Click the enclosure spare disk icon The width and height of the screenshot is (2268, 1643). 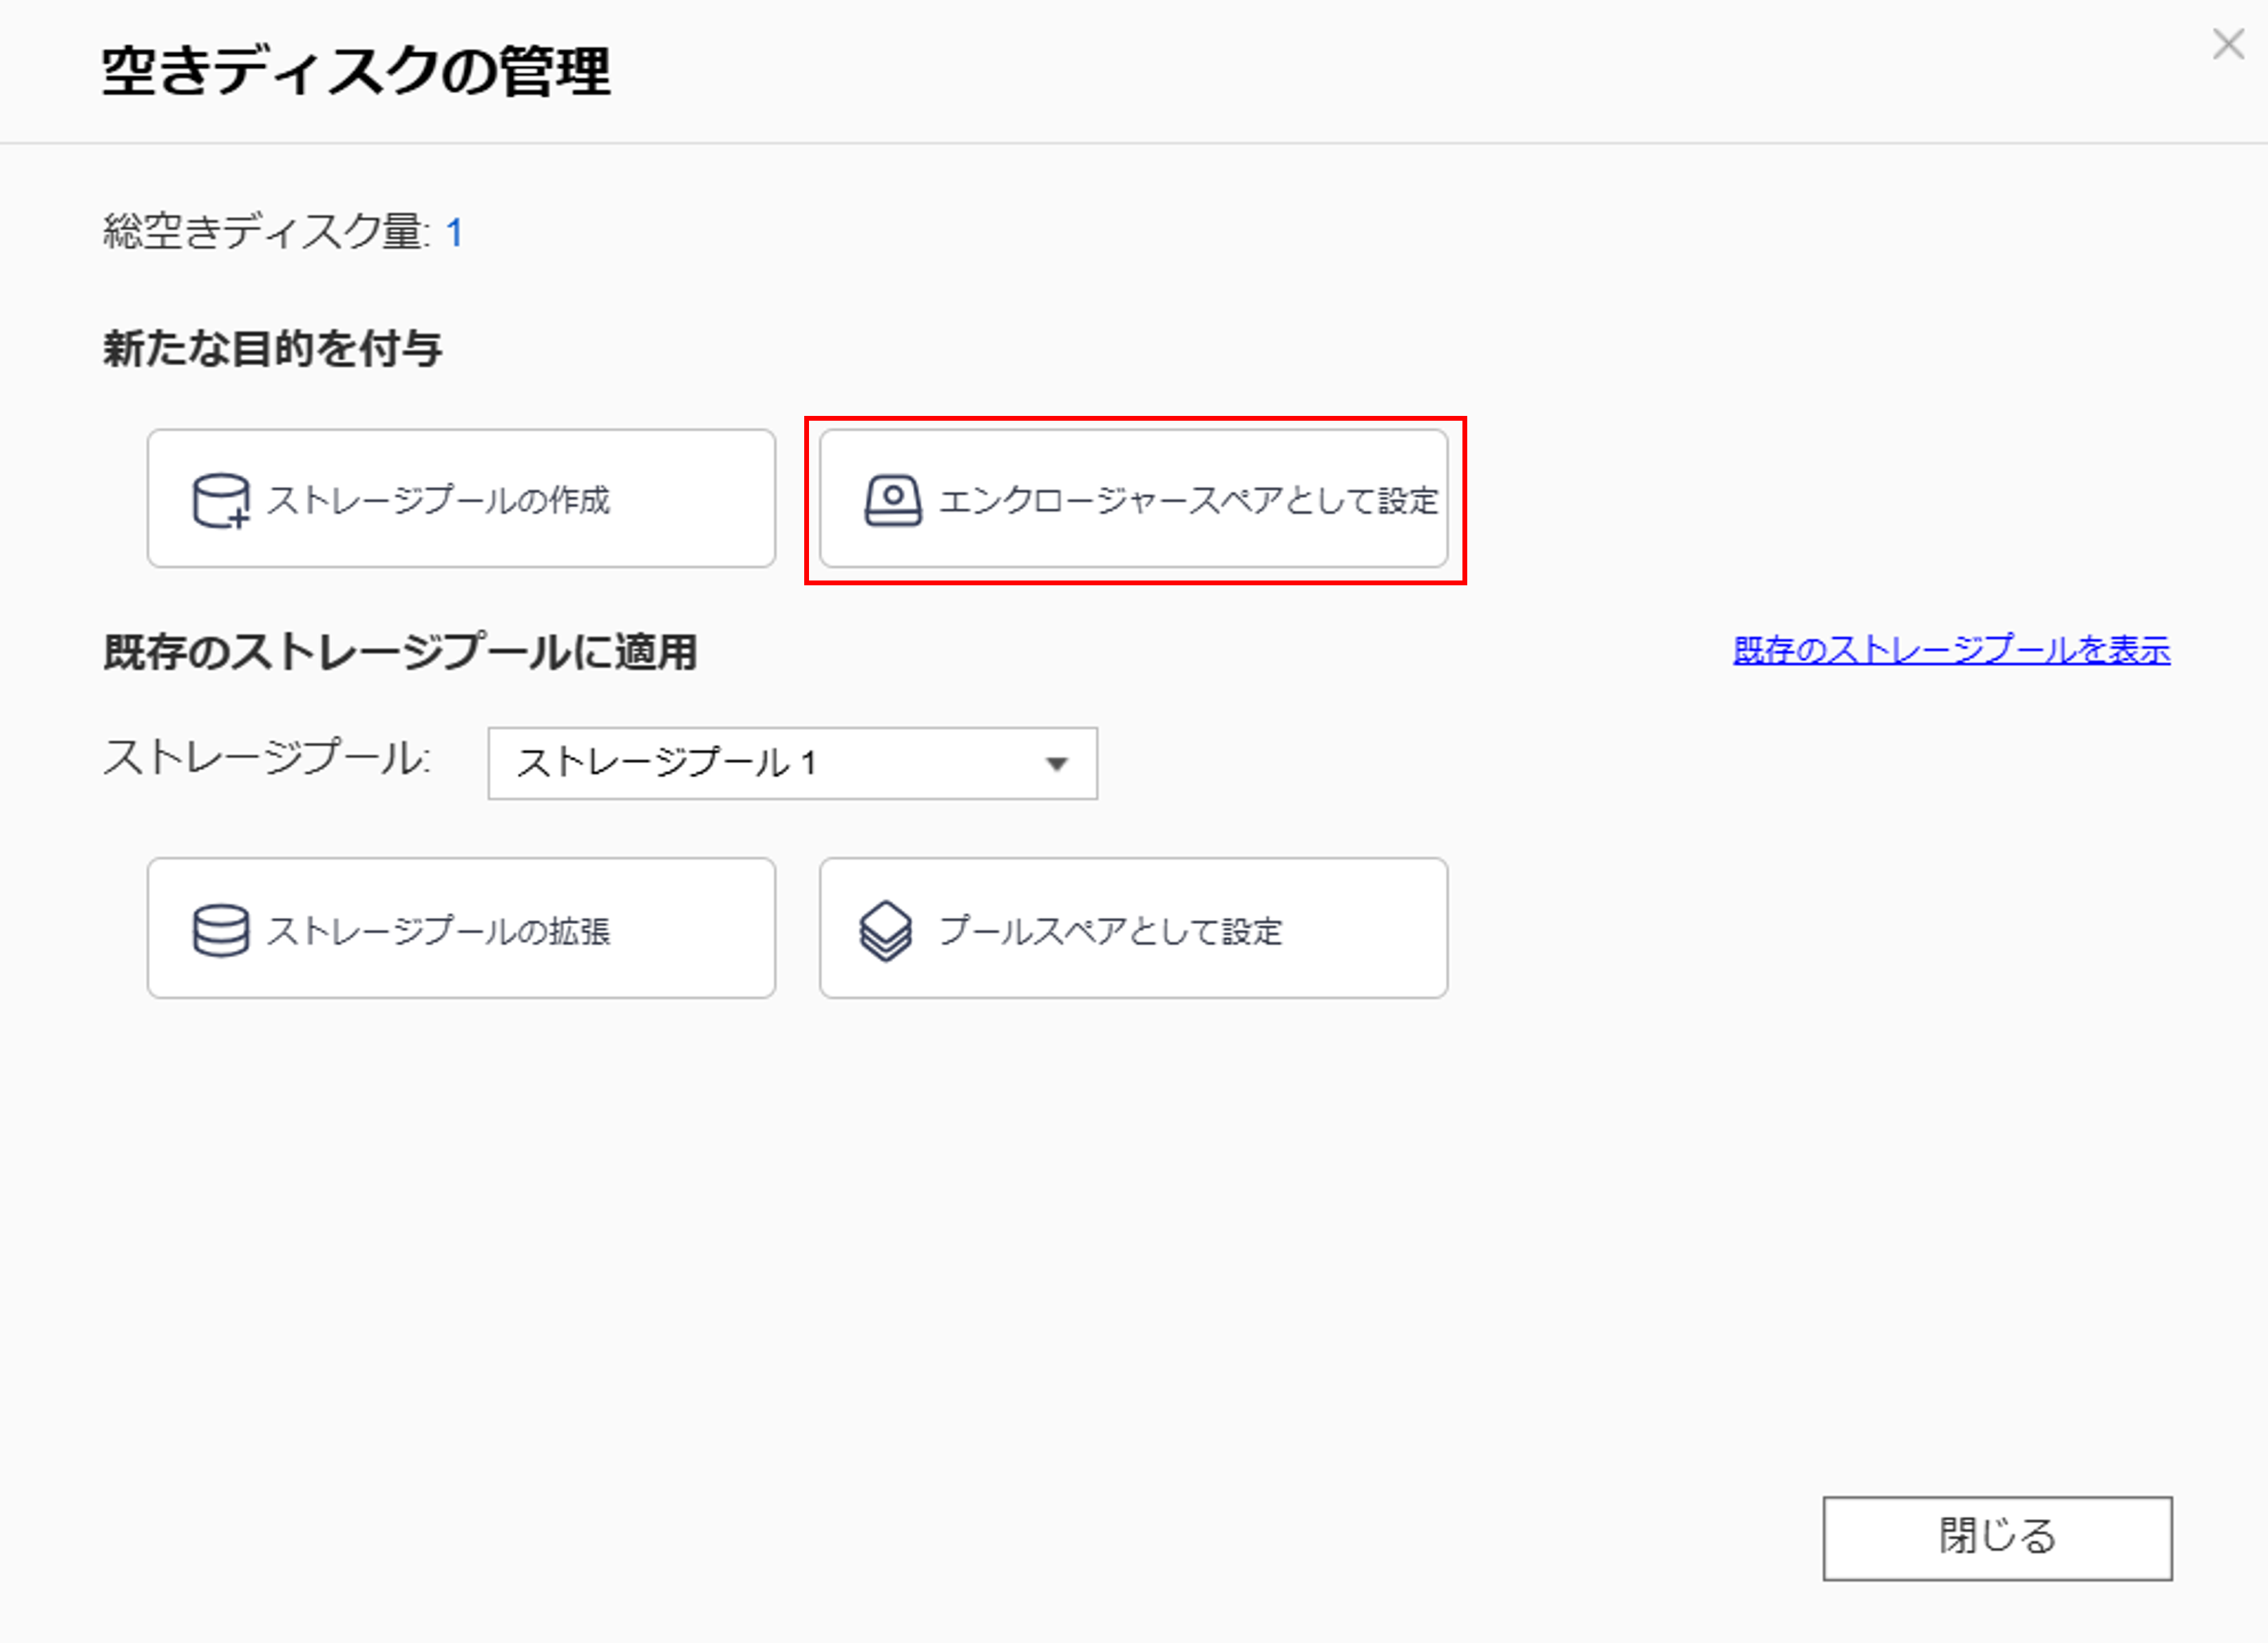[x=892, y=500]
